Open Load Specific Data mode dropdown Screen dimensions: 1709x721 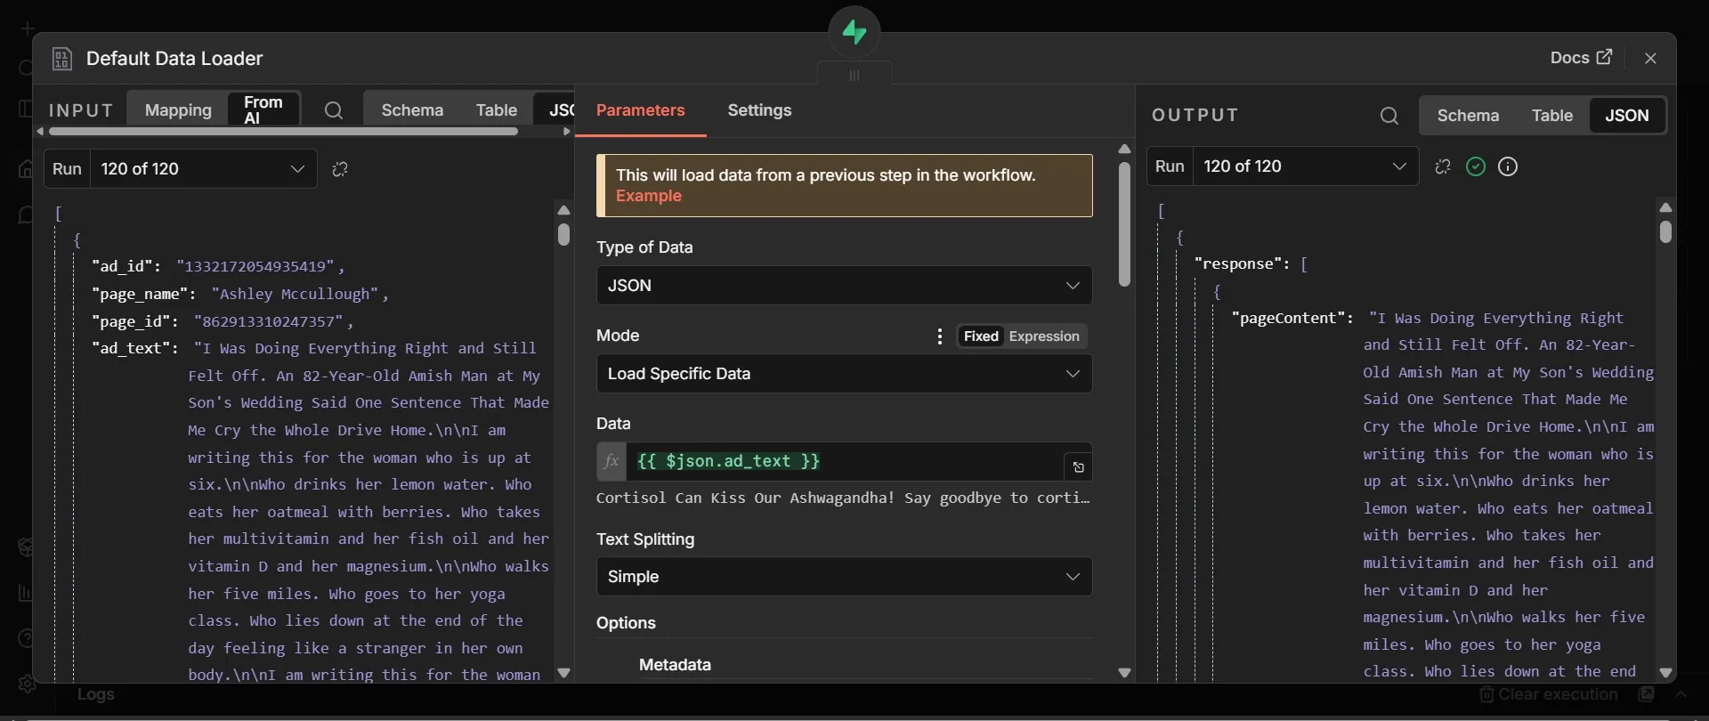click(844, 374)
